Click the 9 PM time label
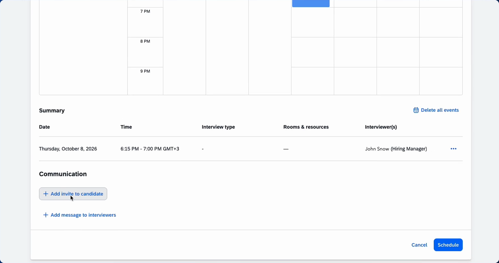499x263 pixels. tap(145, 71)
